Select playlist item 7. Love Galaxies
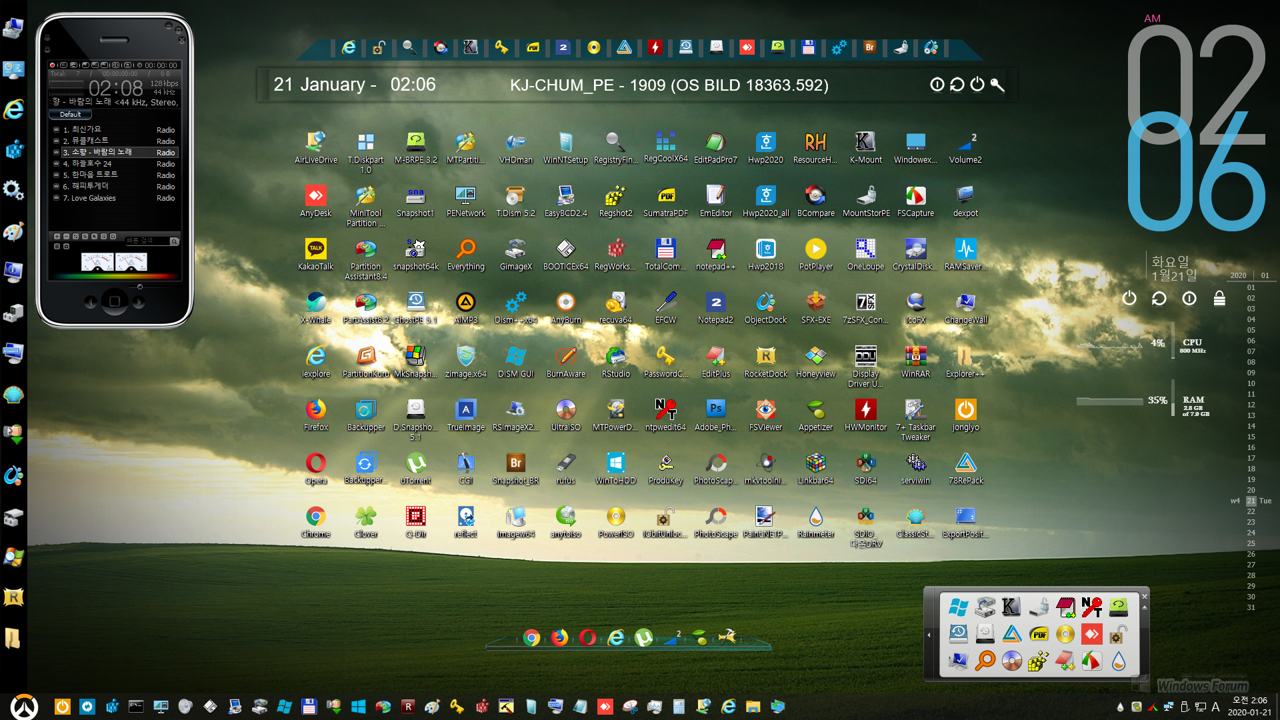 point(115,198)
